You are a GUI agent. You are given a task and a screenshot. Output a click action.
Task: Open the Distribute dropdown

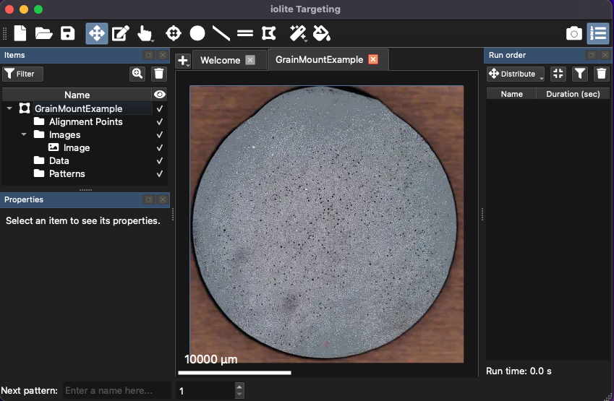(x=516, y=74)
